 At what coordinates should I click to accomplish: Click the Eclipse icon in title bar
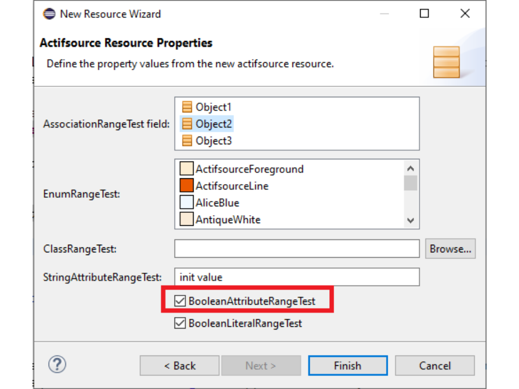[49, 14]
